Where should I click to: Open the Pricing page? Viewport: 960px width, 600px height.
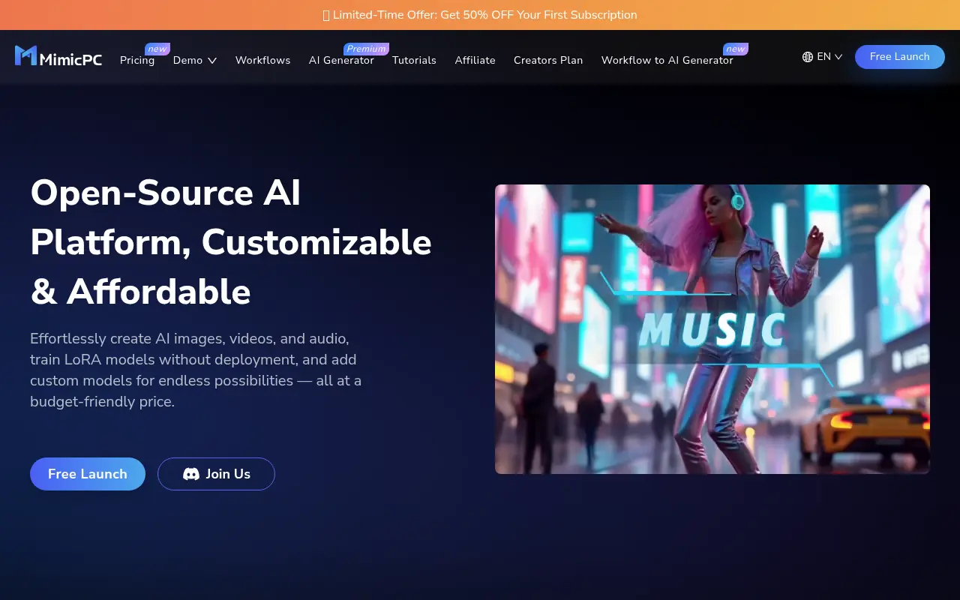(136, 60)
